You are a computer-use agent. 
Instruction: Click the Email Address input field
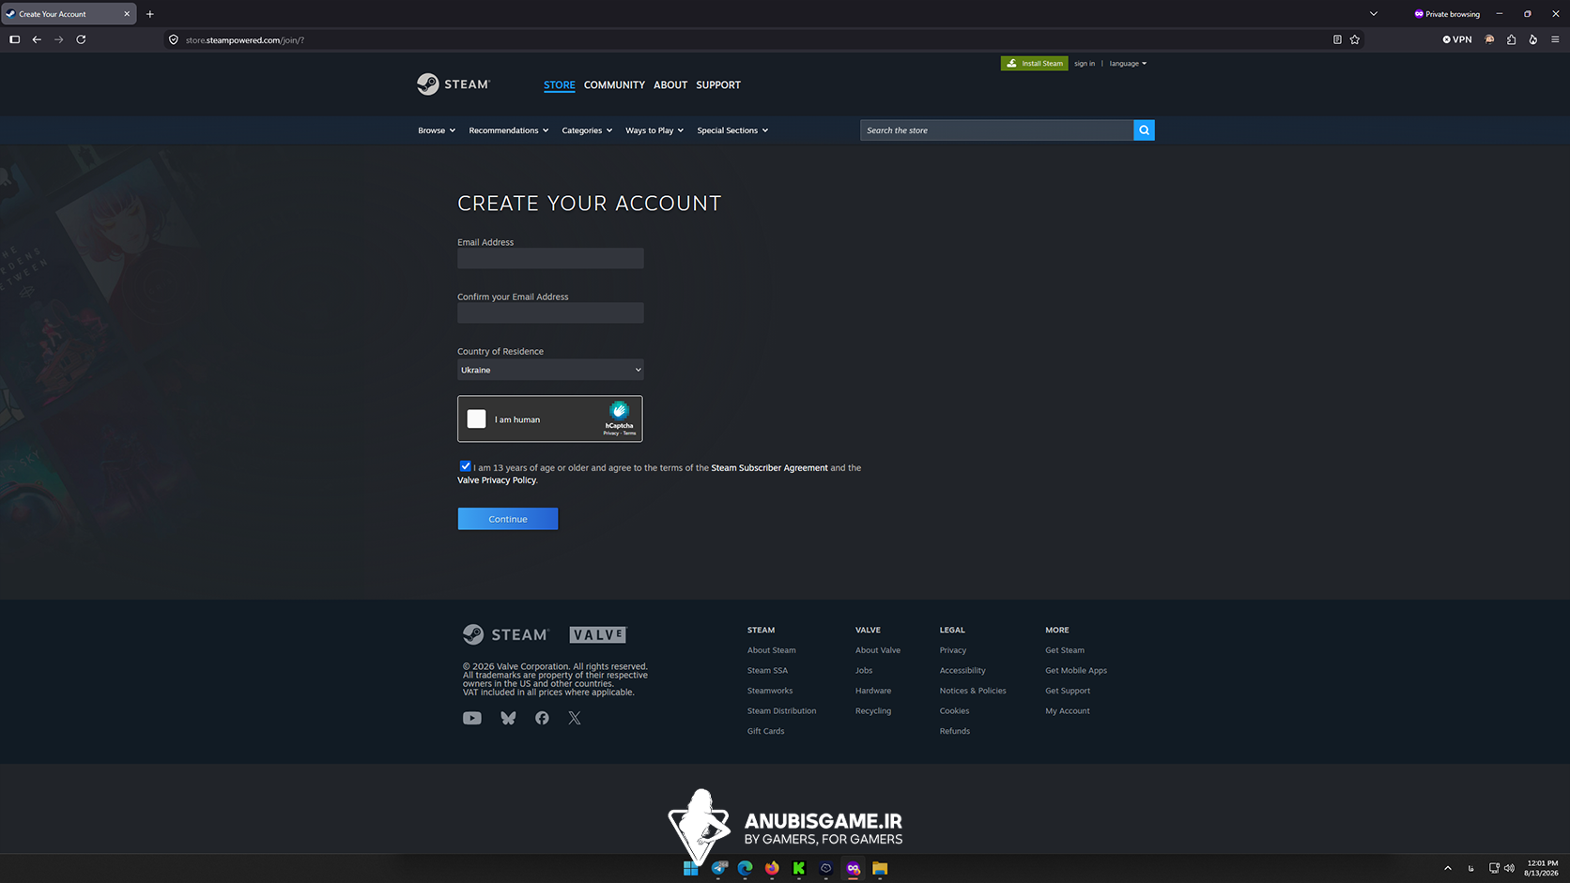(550, 258)
